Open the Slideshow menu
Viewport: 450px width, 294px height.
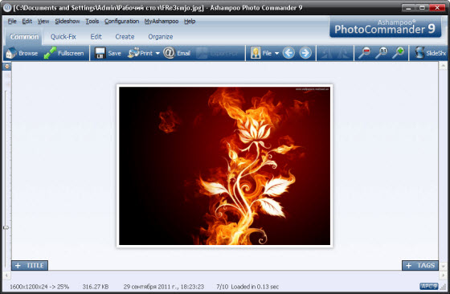coord(67,21)
